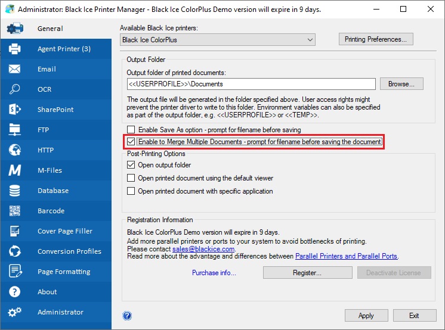445x330 pixels.
Task: Click the SharePoint icon
Action: 14,110
